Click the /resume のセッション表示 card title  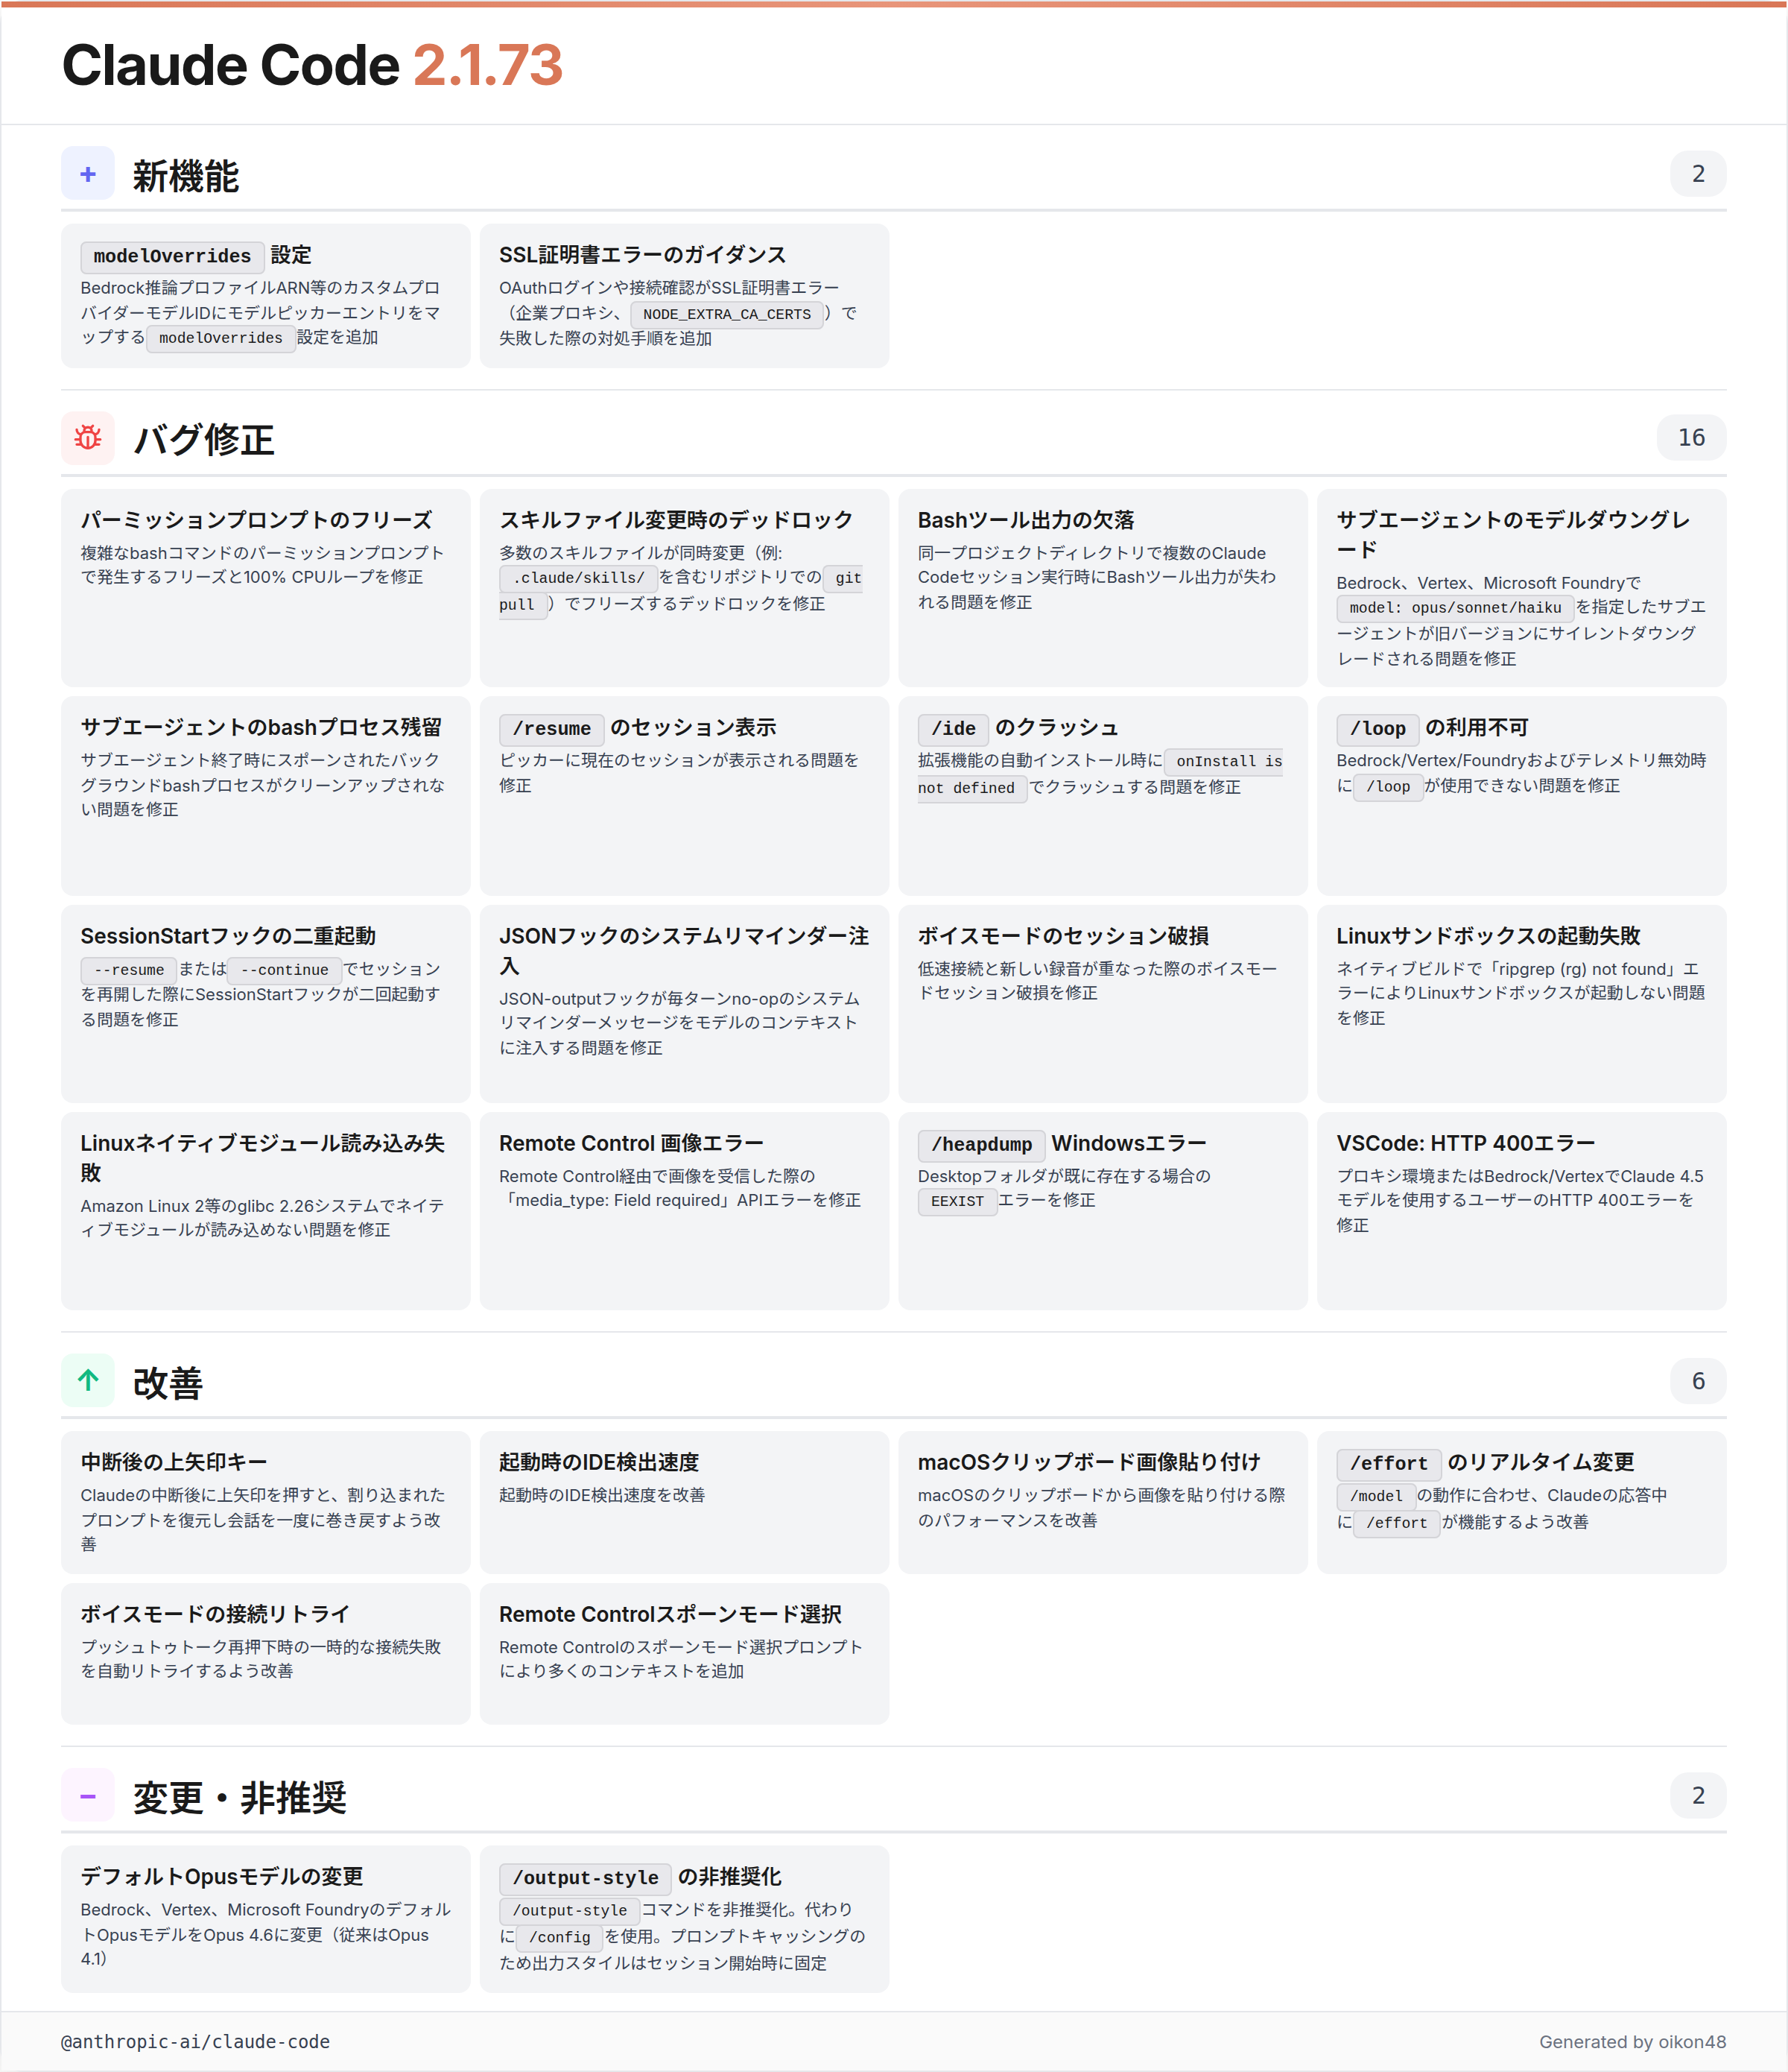(638, 728)
